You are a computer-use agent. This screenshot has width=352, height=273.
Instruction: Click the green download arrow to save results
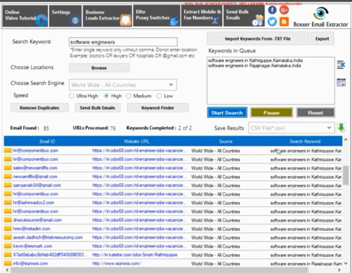pyautogui.click(x=341, y=128)
